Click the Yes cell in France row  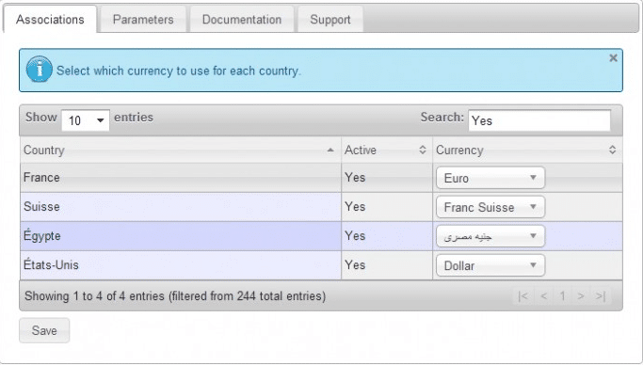[x=387, y=178]
